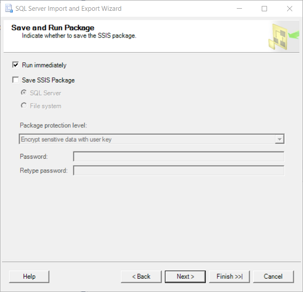Click the SSIS package graphic in the header
Image resolution: width=303 pixels, height=292 pixels.
click(x=283, y=36)
